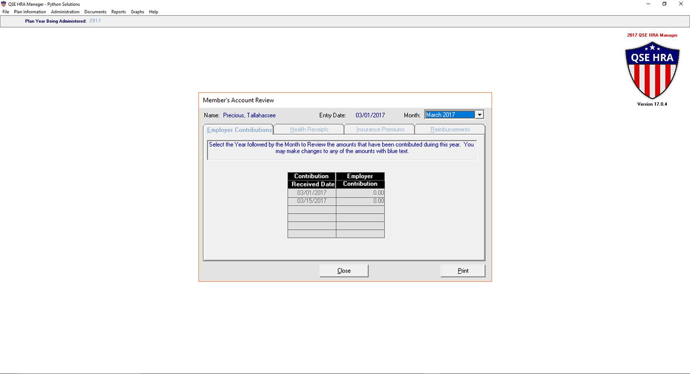Click the QSE HRA shield logo

652,70
